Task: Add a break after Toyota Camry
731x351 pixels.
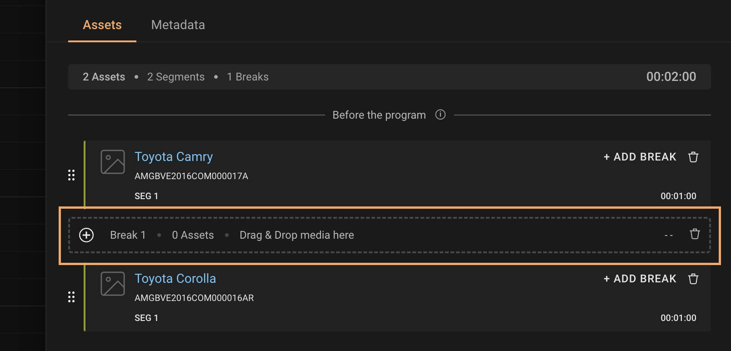Action: pos(640,157)
